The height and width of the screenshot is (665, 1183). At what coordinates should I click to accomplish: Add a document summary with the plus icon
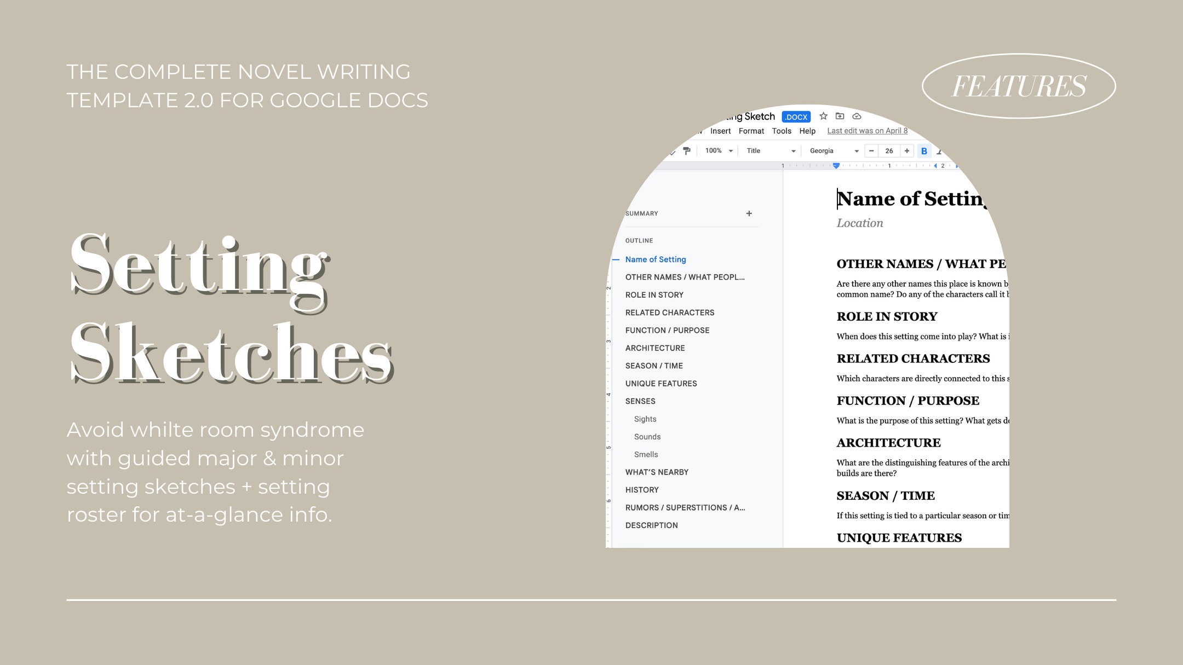749,213
